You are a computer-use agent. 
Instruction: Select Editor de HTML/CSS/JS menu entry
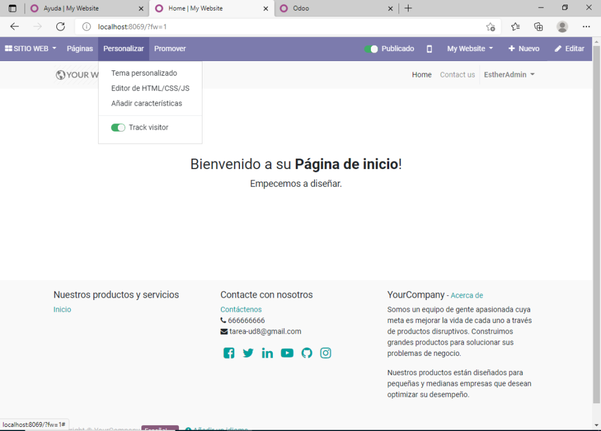(x=150, y=88)
